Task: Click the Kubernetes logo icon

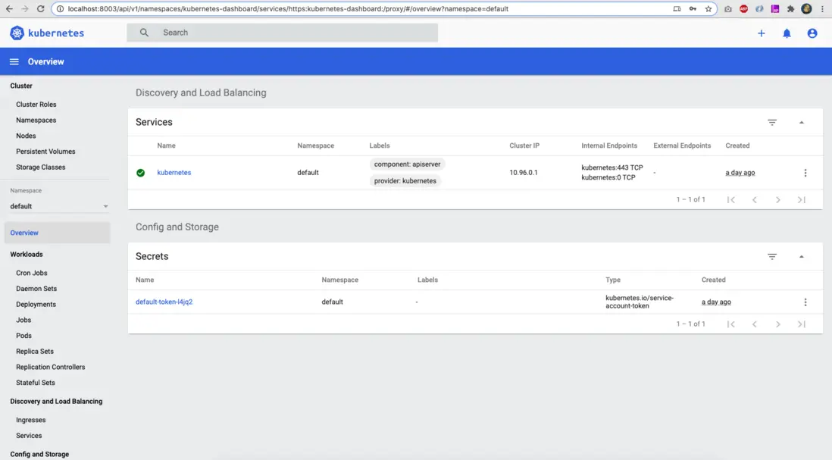Action: pos(17,33)
